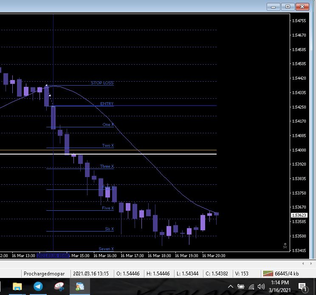
Task: Maximize the chart window
Action: click(x=288, y=7)
